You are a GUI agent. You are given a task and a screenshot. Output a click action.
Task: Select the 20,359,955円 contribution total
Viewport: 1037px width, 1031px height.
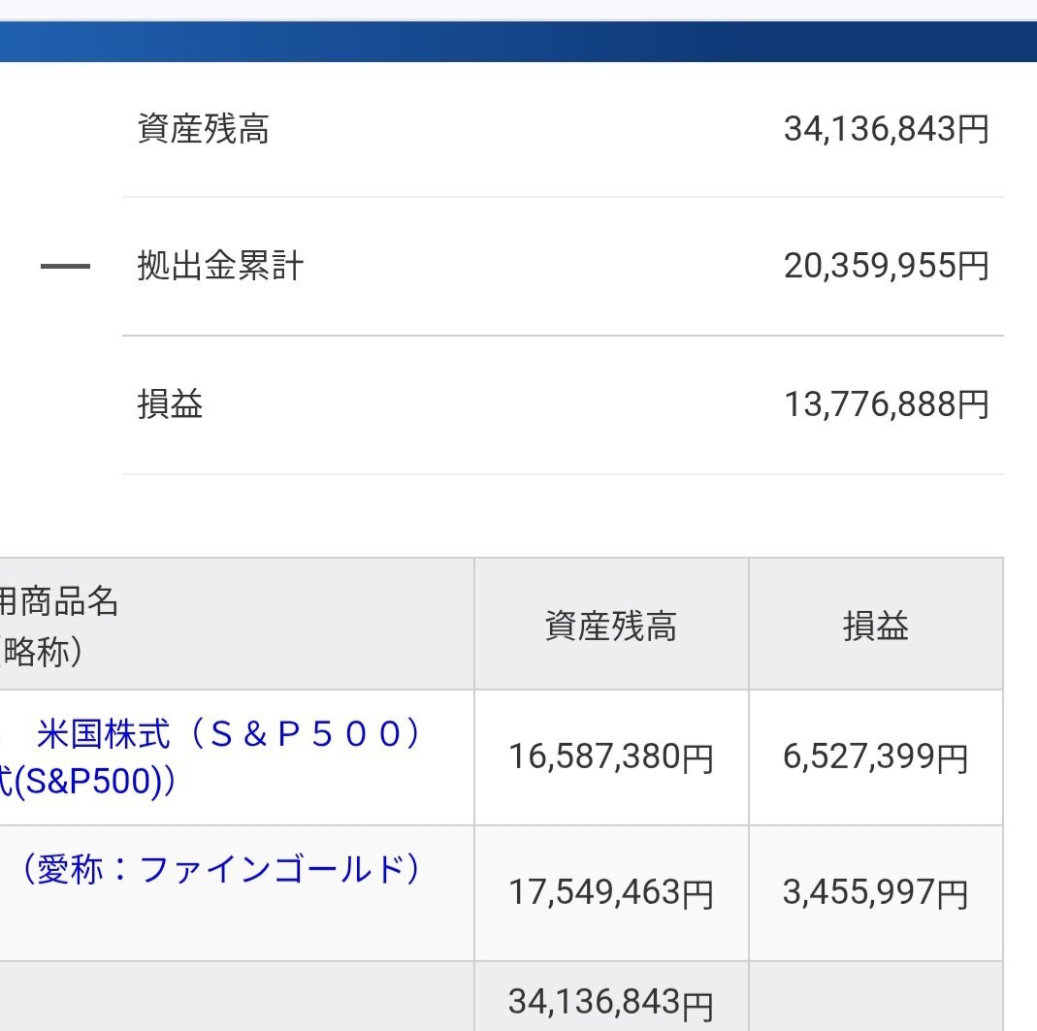point(886,267)
